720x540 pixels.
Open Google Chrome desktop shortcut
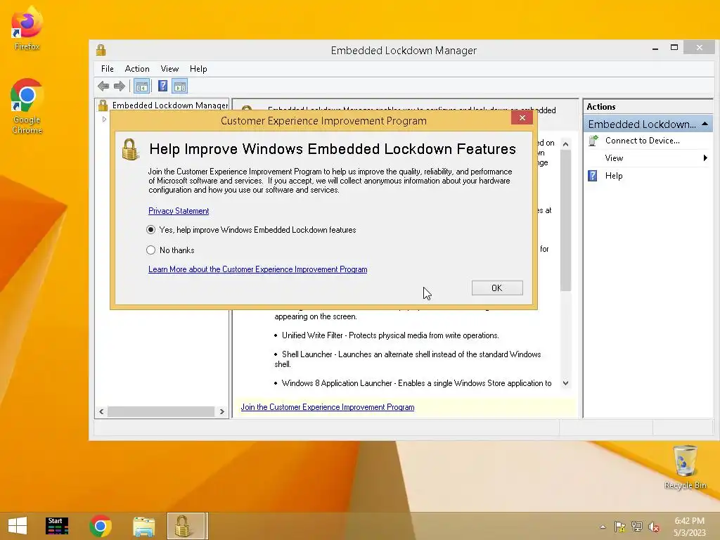pyautogui.click(x=27, y=107)
